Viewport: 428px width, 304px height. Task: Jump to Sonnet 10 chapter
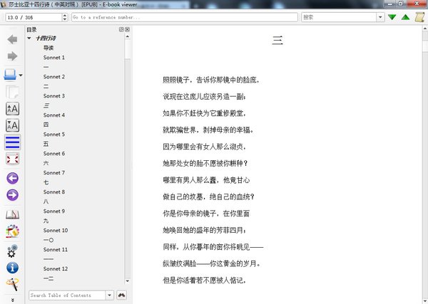click(x=56, y=231)
